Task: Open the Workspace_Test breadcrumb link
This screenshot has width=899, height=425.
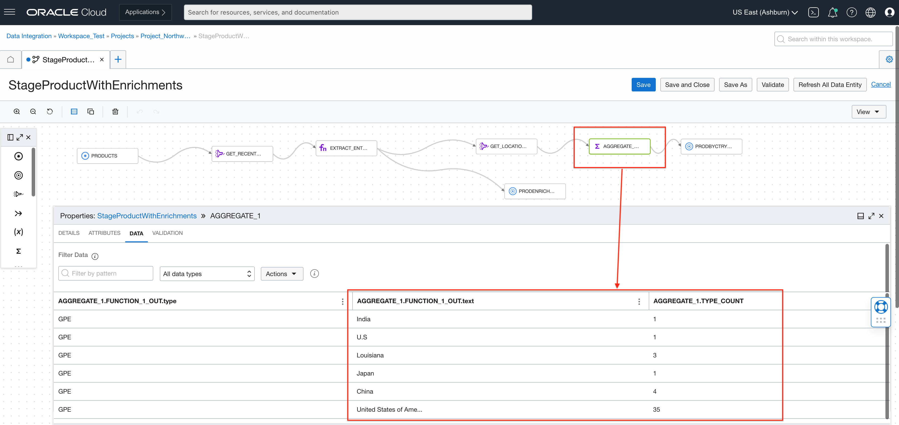Action: coord(81,36)
